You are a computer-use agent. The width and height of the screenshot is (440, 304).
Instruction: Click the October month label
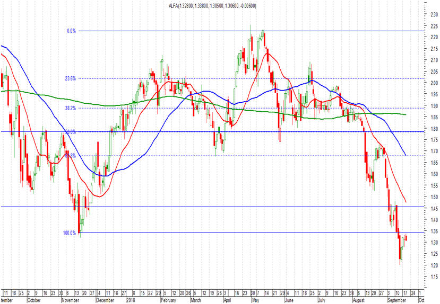(x=34, y=300)
